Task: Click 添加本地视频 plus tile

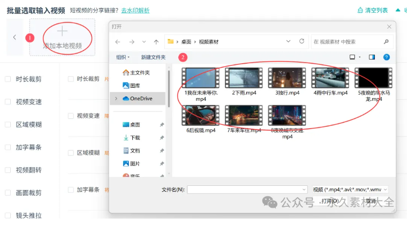Action: tap(62, 37)
